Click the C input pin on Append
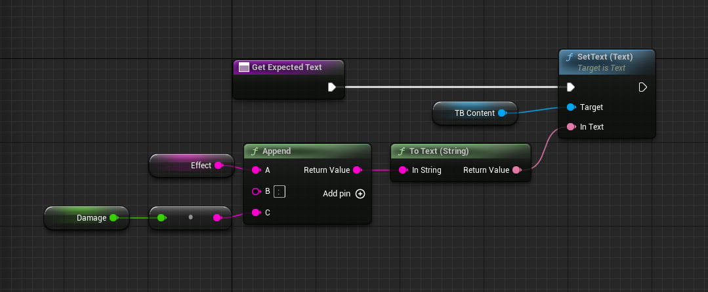Image resolution: width=708 pixels, height=292 pixels. point(256,212)
